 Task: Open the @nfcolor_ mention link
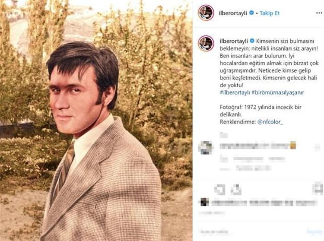[x=270, y=122]
